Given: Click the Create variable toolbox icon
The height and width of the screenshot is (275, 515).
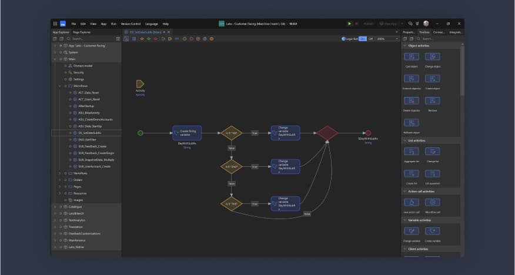Looking at the screenshot, I should 432,232.
